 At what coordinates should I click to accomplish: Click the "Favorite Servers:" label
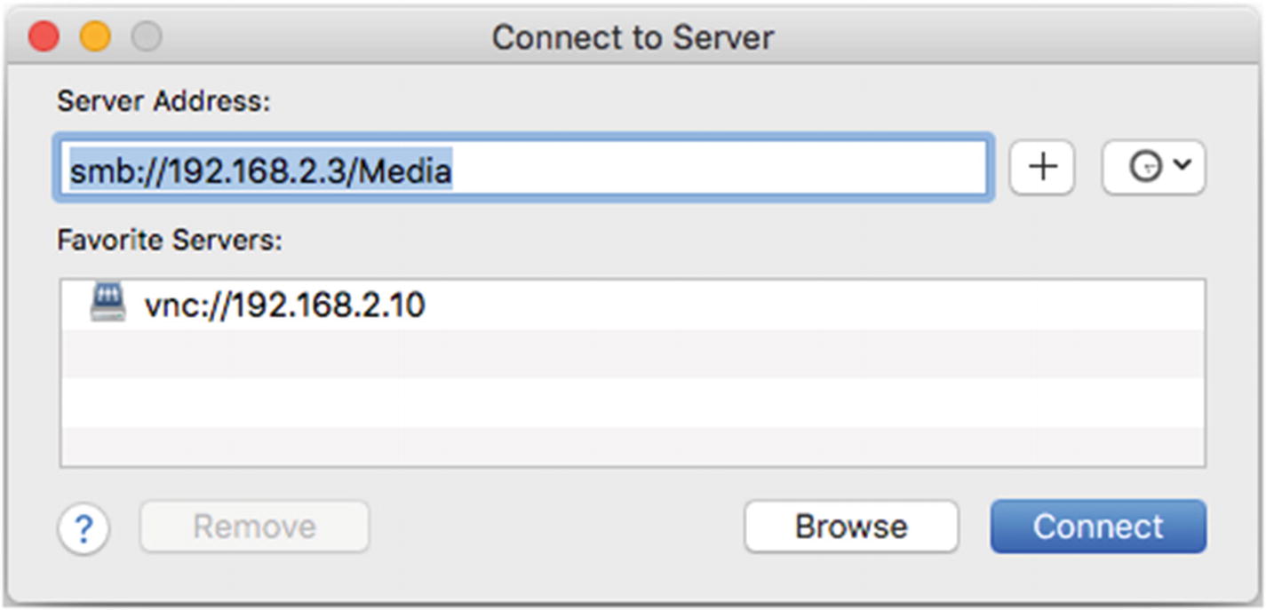[170, 240]
